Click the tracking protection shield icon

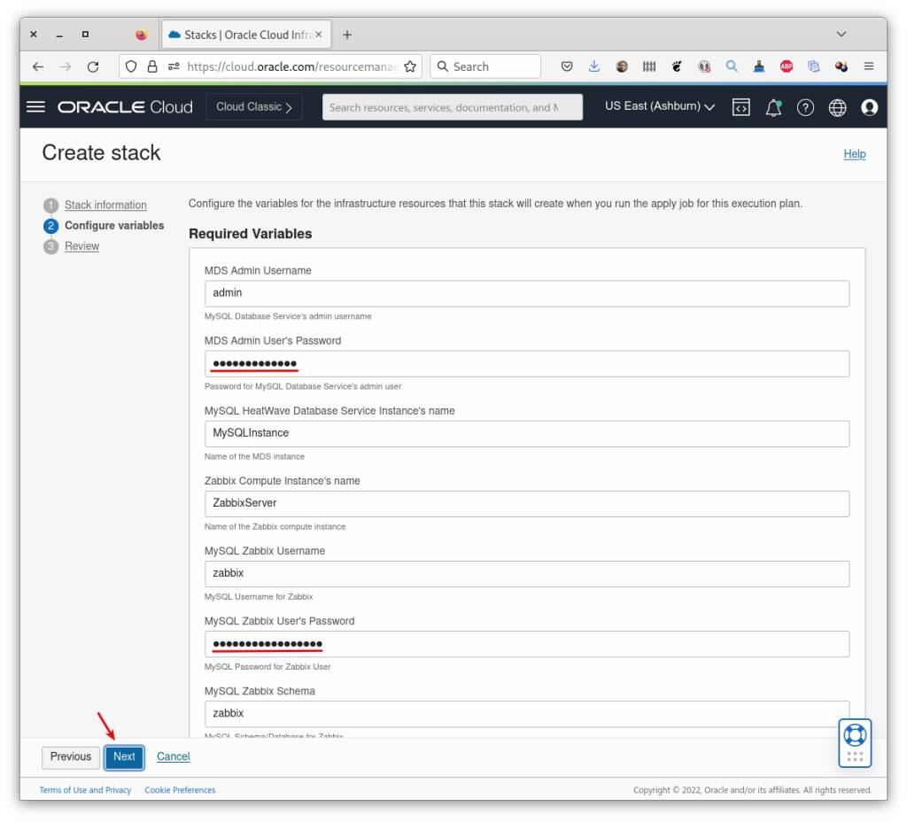coord(131,66)
